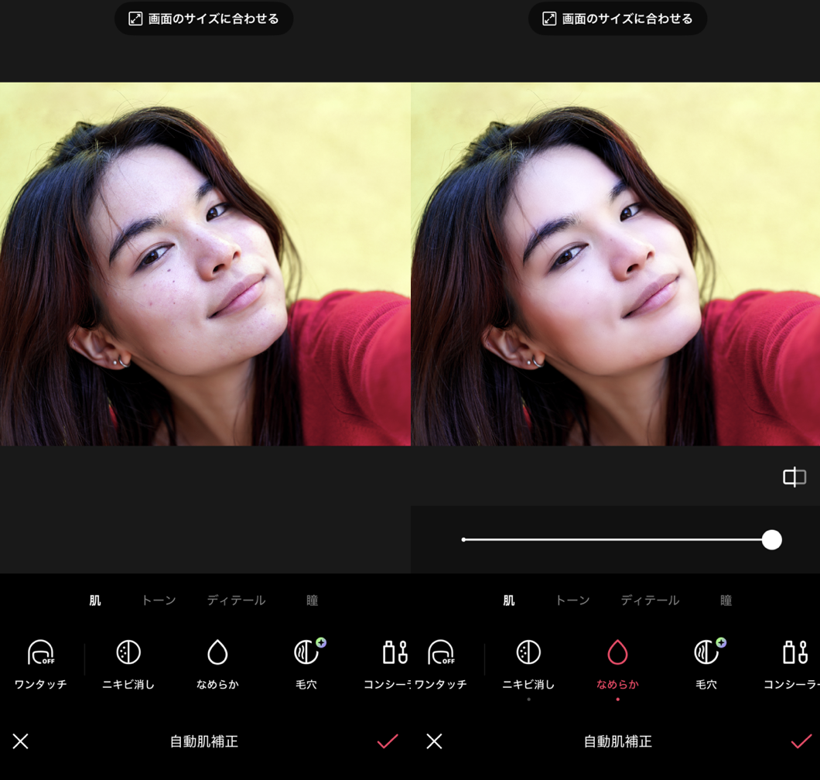Click the smoothing slider handle at far right
820x780 pixels.
tap(771, 539)
